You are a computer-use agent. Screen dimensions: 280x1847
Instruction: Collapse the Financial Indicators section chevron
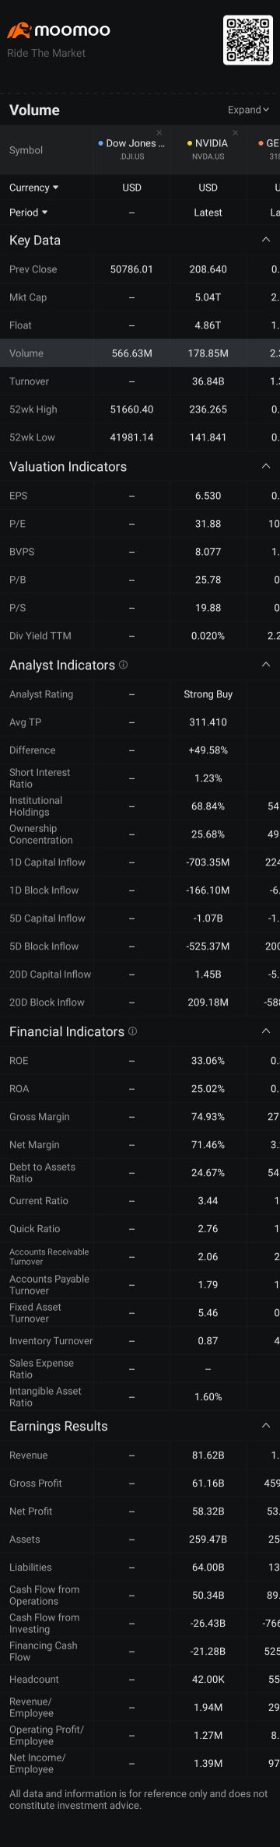[x=266, y=1031]
